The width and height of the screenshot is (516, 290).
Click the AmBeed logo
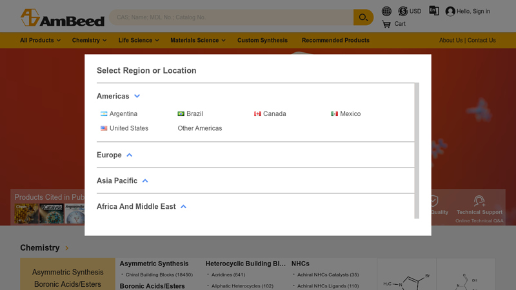(x=62, y=17)
